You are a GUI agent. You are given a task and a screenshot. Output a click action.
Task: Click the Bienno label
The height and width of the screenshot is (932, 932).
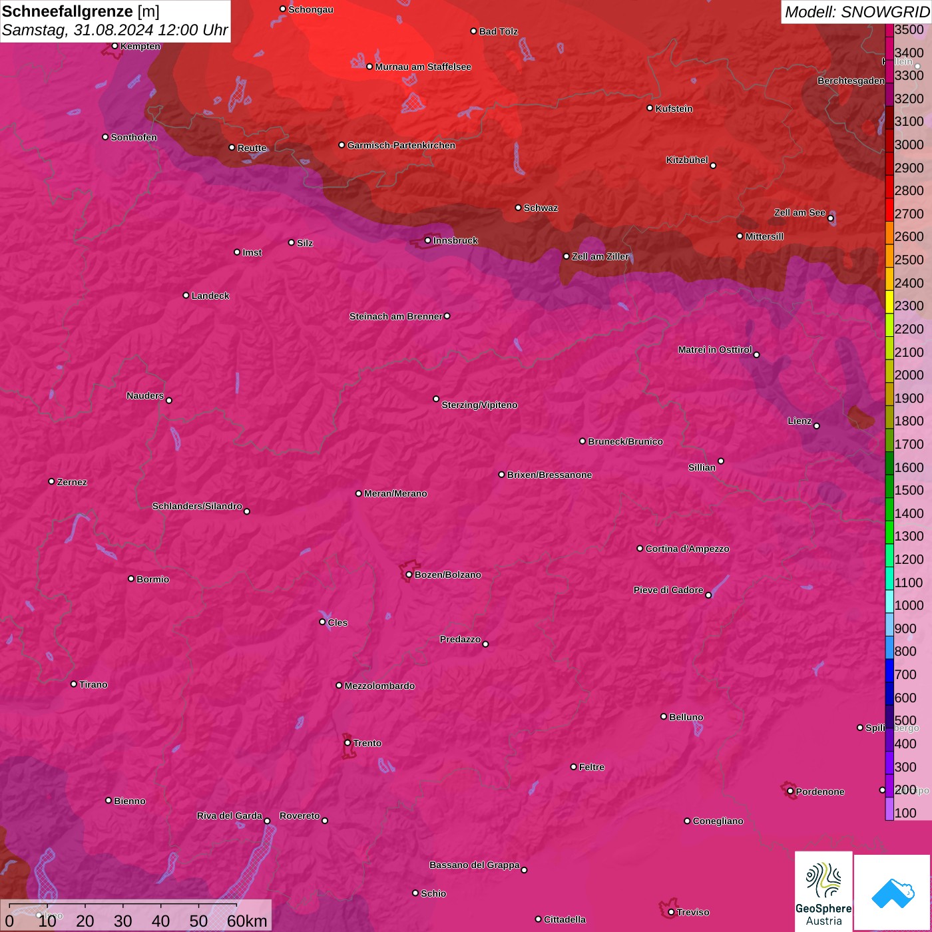click(130, 801)
